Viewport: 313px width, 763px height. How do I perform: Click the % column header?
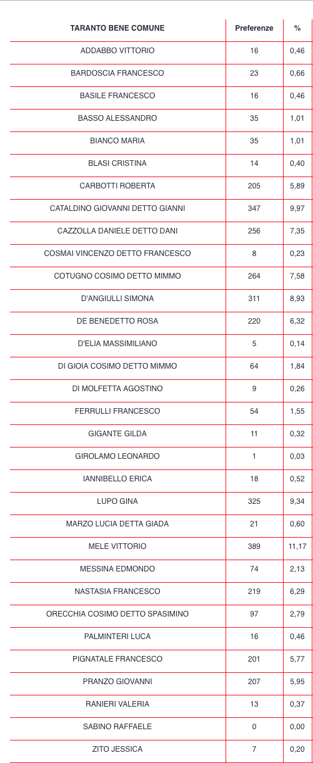(x=297, y=28)
